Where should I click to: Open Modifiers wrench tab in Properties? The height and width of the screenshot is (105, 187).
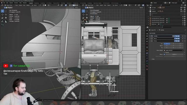[147, 53]
